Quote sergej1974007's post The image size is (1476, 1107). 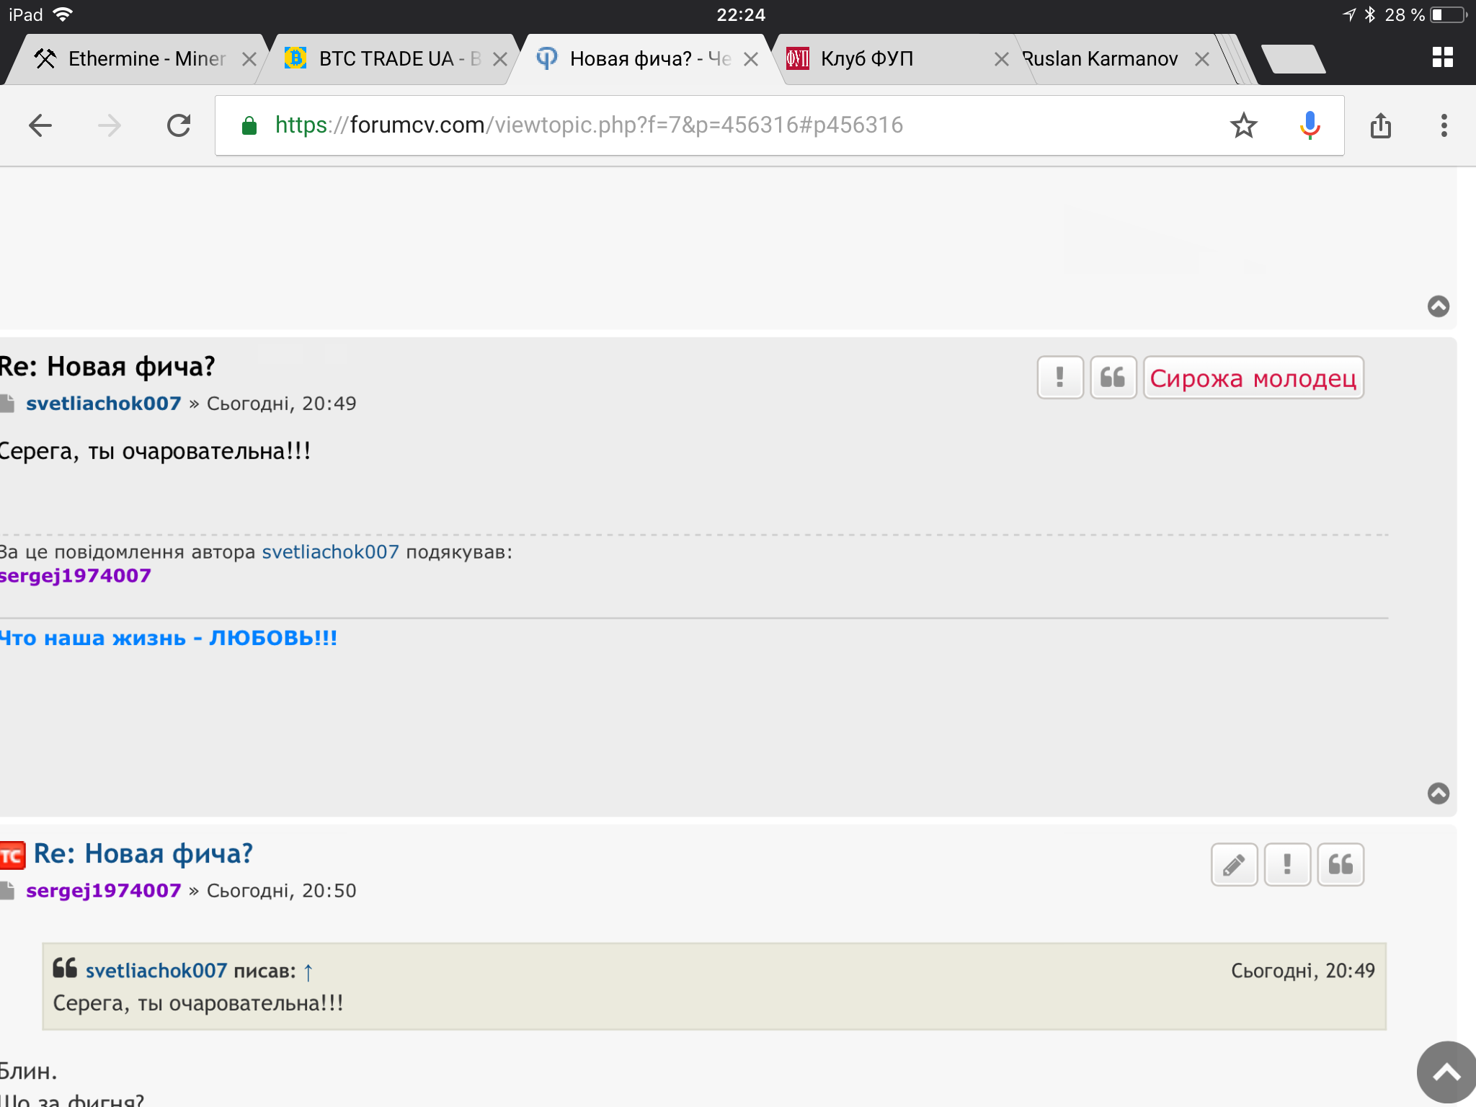click(x=1341, y=864)
